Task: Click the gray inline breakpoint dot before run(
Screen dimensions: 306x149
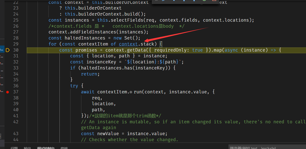Action: coord(131,92)
